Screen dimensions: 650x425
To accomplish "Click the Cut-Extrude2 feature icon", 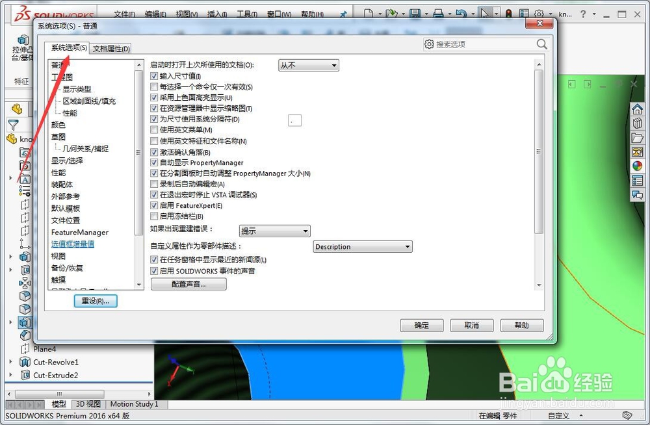I will [25, 375].
